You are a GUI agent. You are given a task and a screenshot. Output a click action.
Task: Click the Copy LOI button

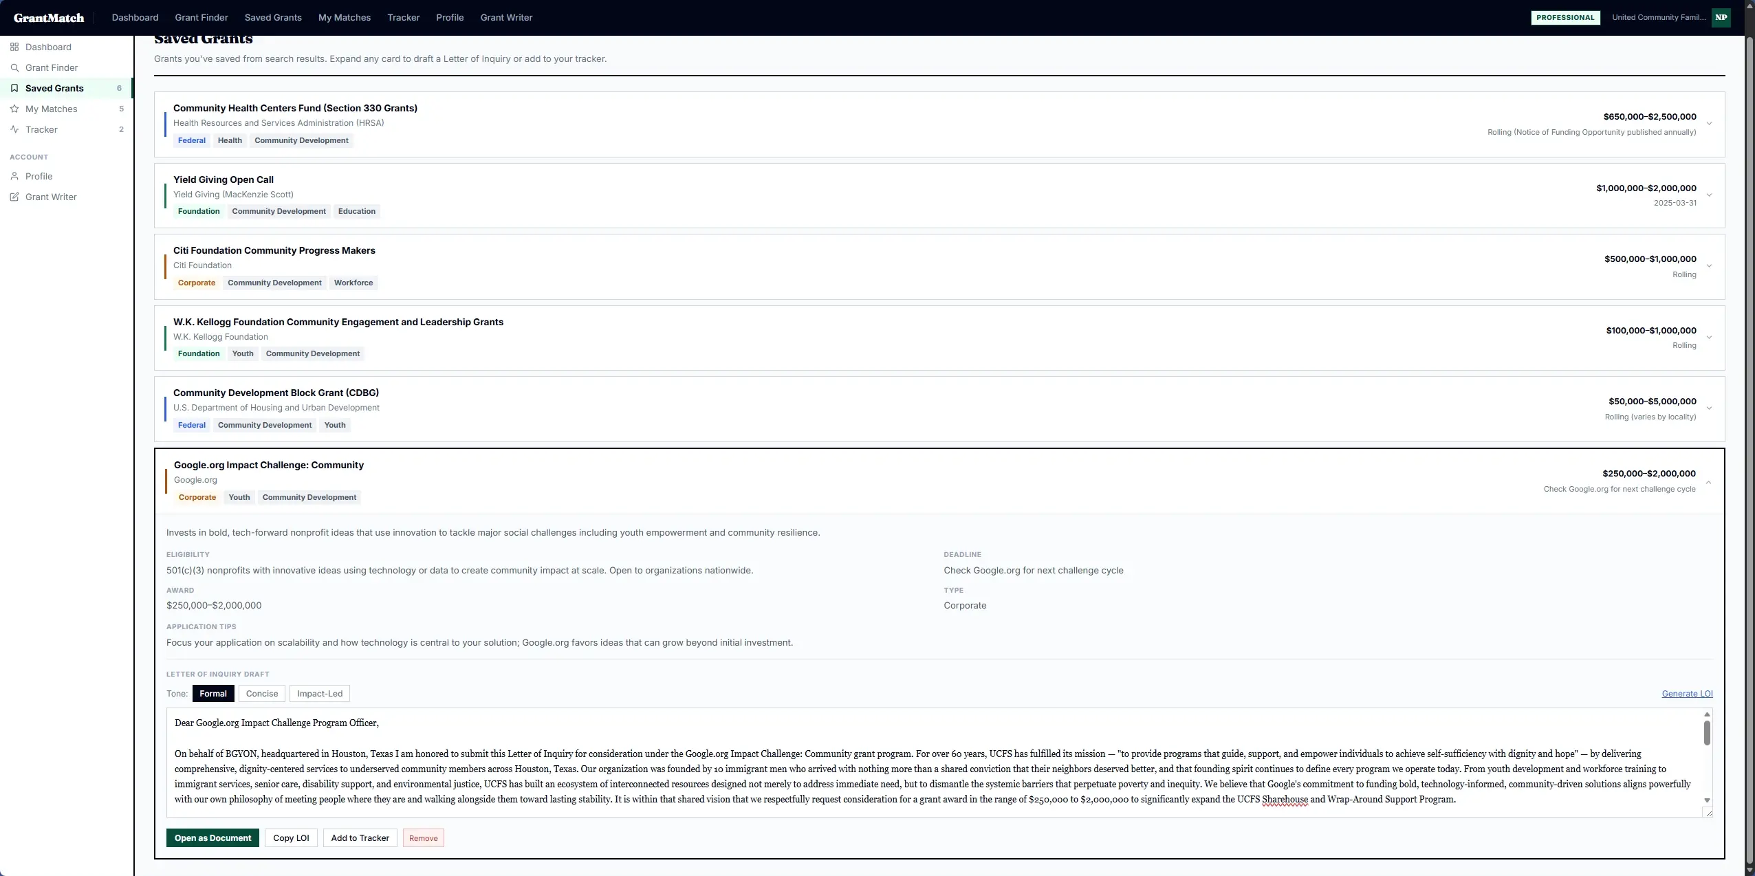[x=291, y=837]
